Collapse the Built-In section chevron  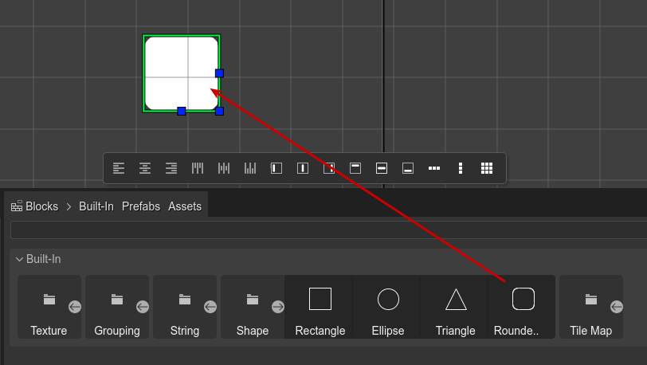(19, 259)
